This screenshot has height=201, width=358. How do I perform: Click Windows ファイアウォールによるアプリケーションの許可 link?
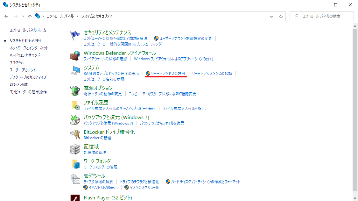(x=174, y=59)
